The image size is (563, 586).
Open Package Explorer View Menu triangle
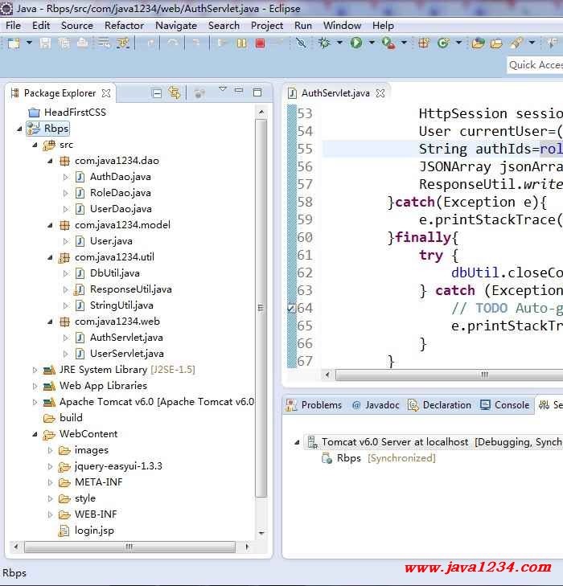tap(223, 89)
